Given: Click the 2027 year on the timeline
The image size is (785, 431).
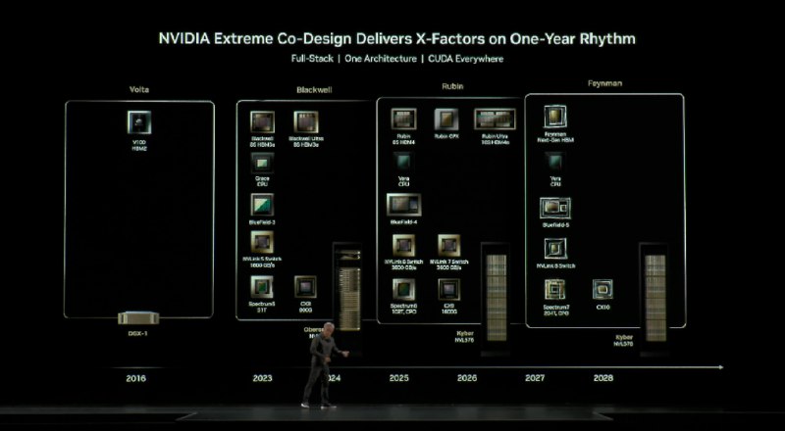Looking at the screenshot, I should (x=535, y=378).
